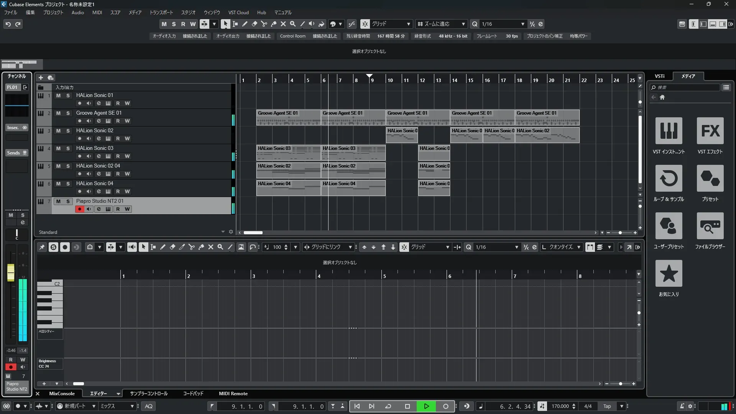Screen dimensions: 736x414
Task: Click the Tap tempo button
Action: 607,406
